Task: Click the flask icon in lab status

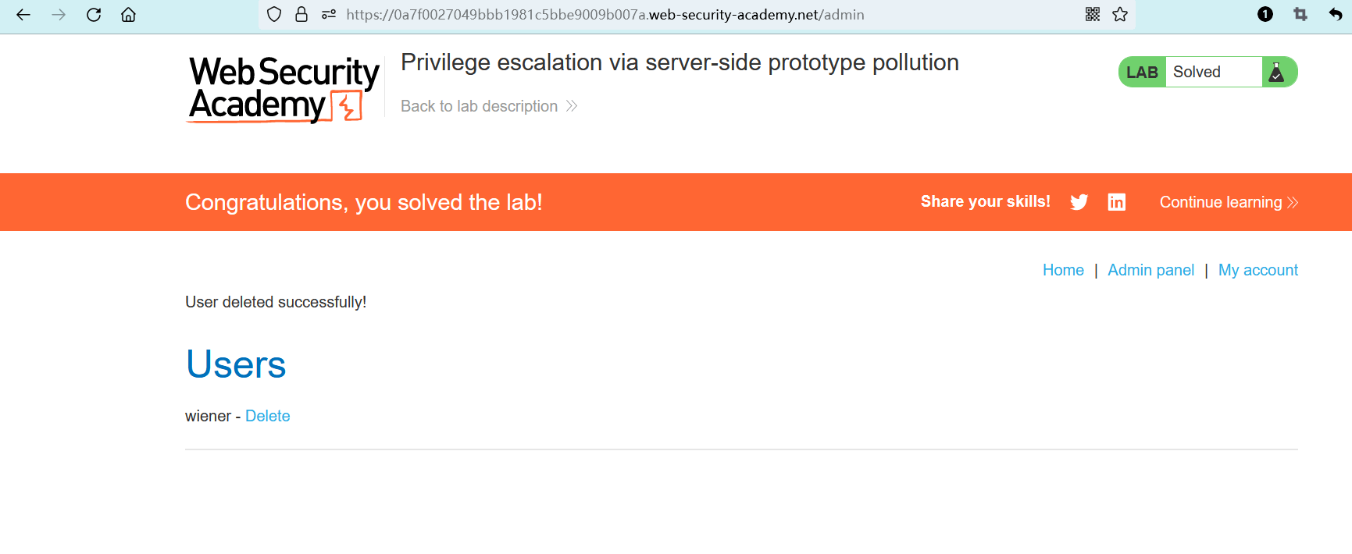Action: click(1277, 73)
